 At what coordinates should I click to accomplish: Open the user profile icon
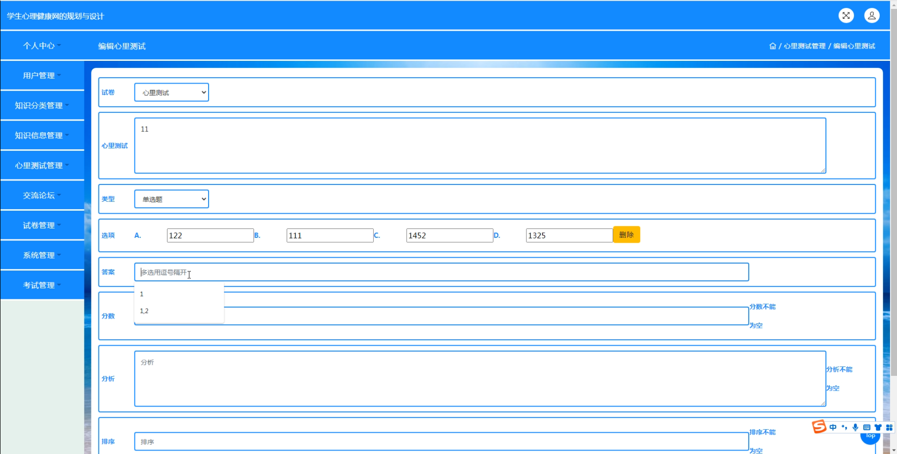coord(872,16)
